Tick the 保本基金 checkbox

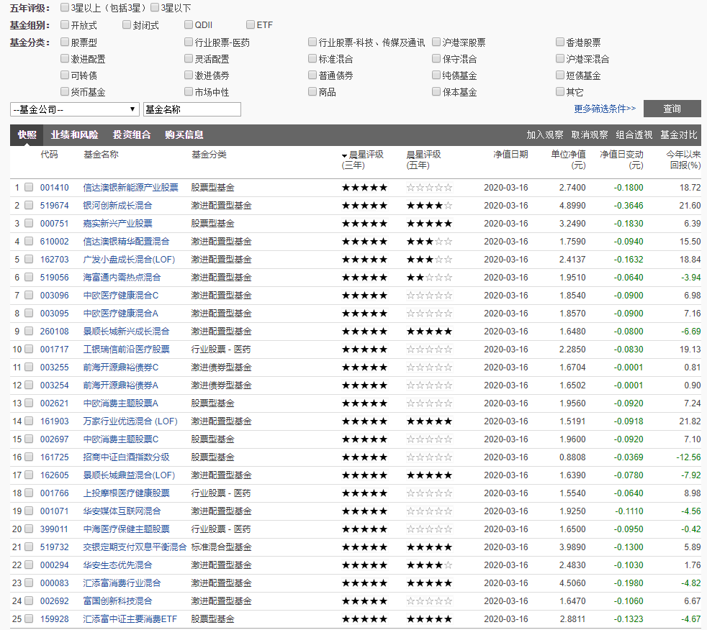pyautogui.click(x=436, y=92)
